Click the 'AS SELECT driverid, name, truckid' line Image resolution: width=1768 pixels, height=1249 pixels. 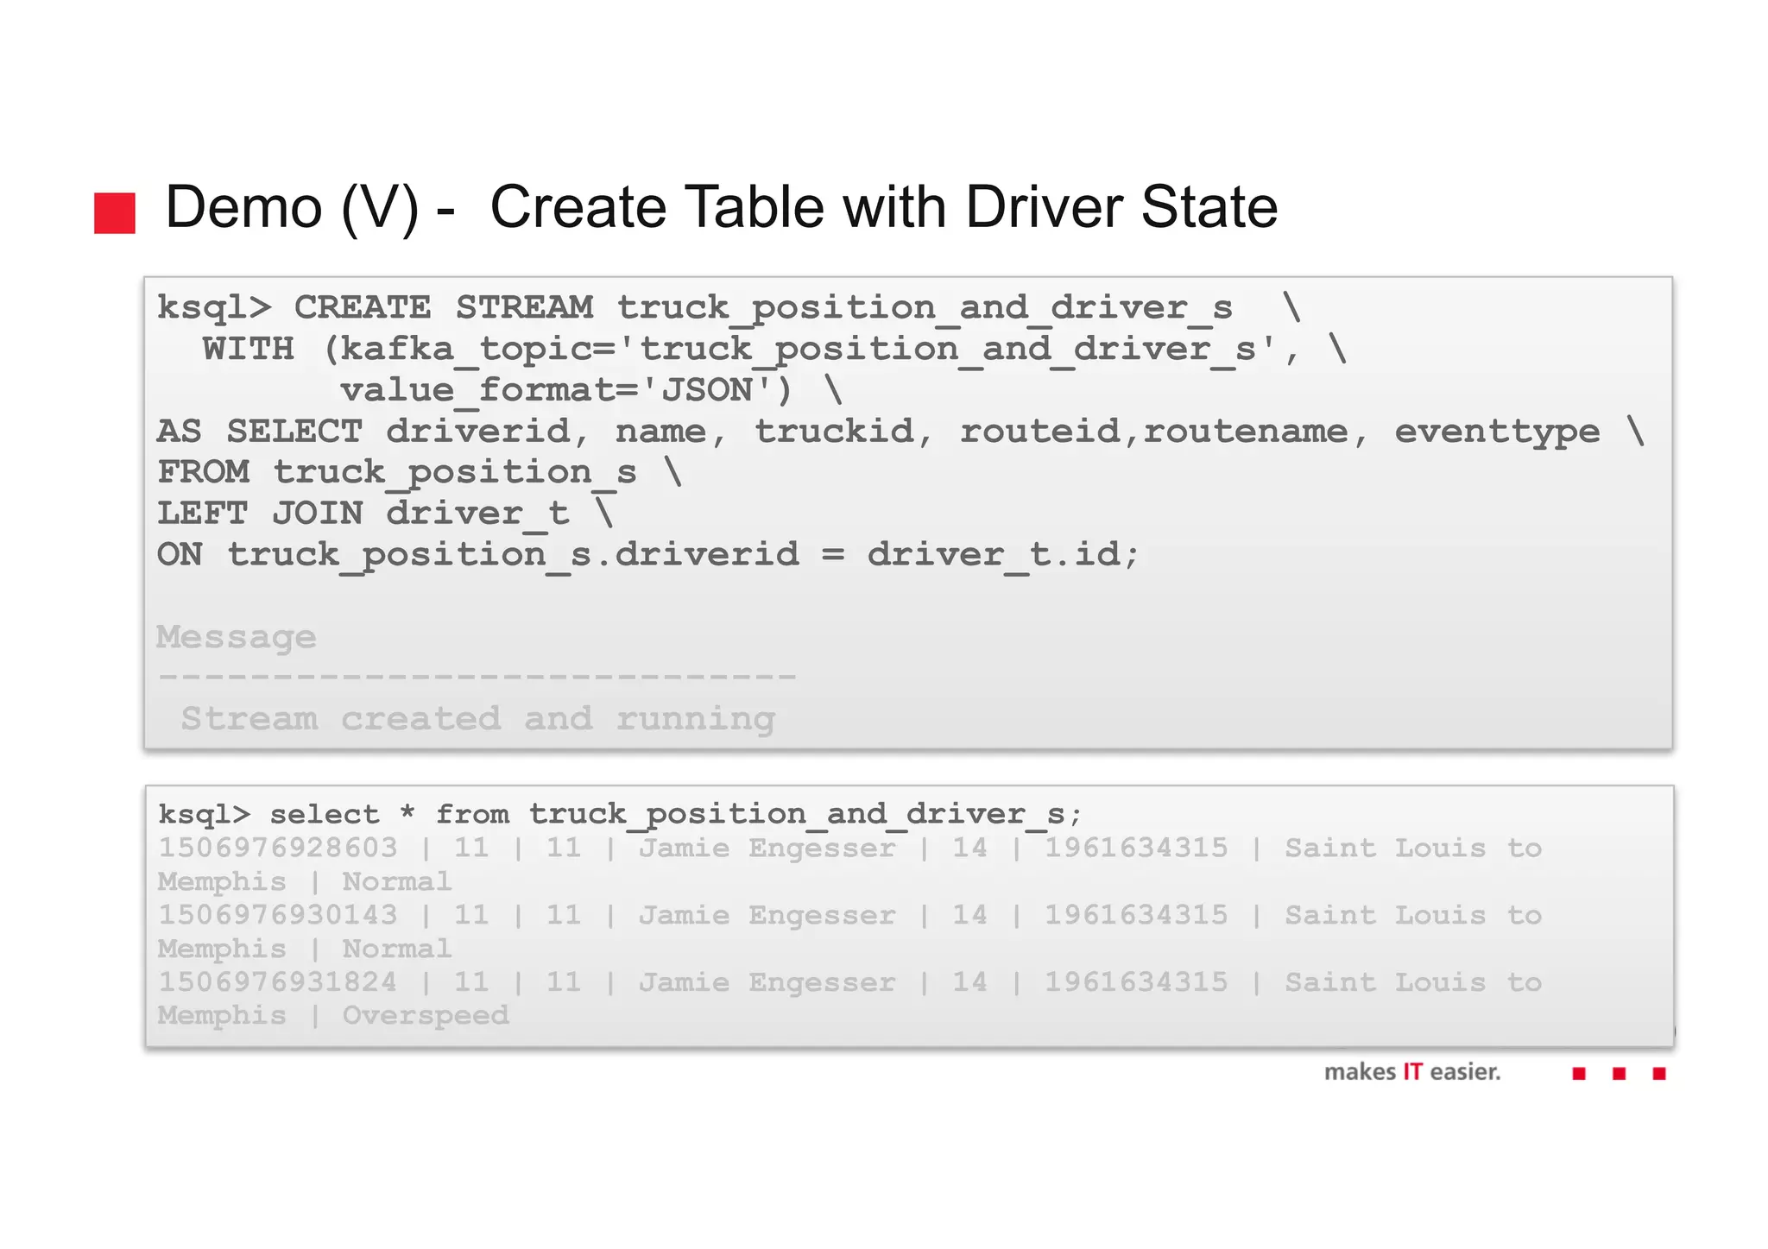point(900,432)
